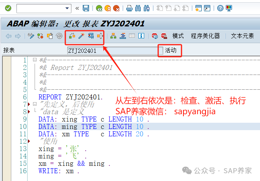
Task: Click the green Enter checkmark icon
Action: [x=8, y=8]
